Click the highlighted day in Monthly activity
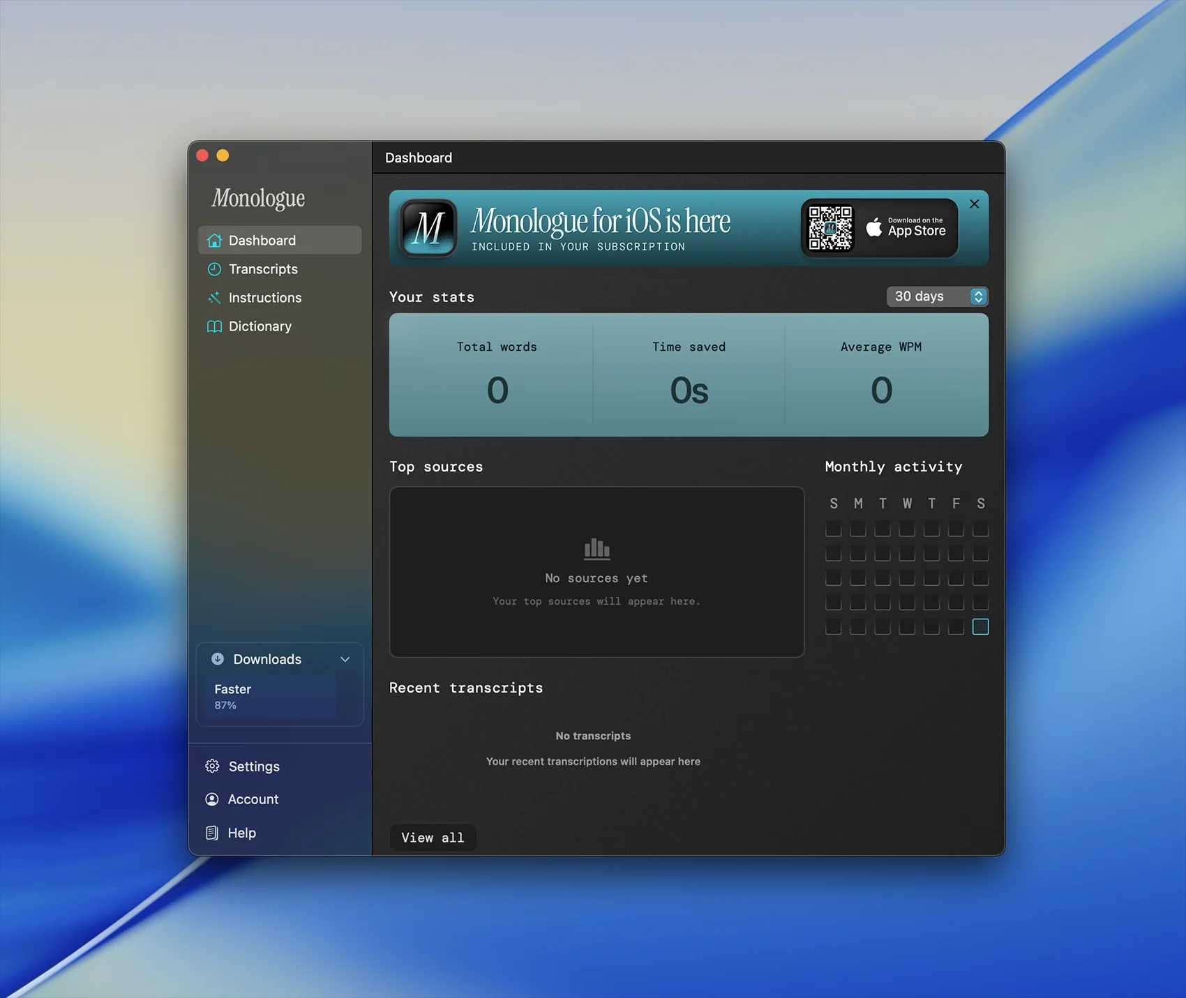This screenshot has width=1186, height=998. click(x=980, y=627)
